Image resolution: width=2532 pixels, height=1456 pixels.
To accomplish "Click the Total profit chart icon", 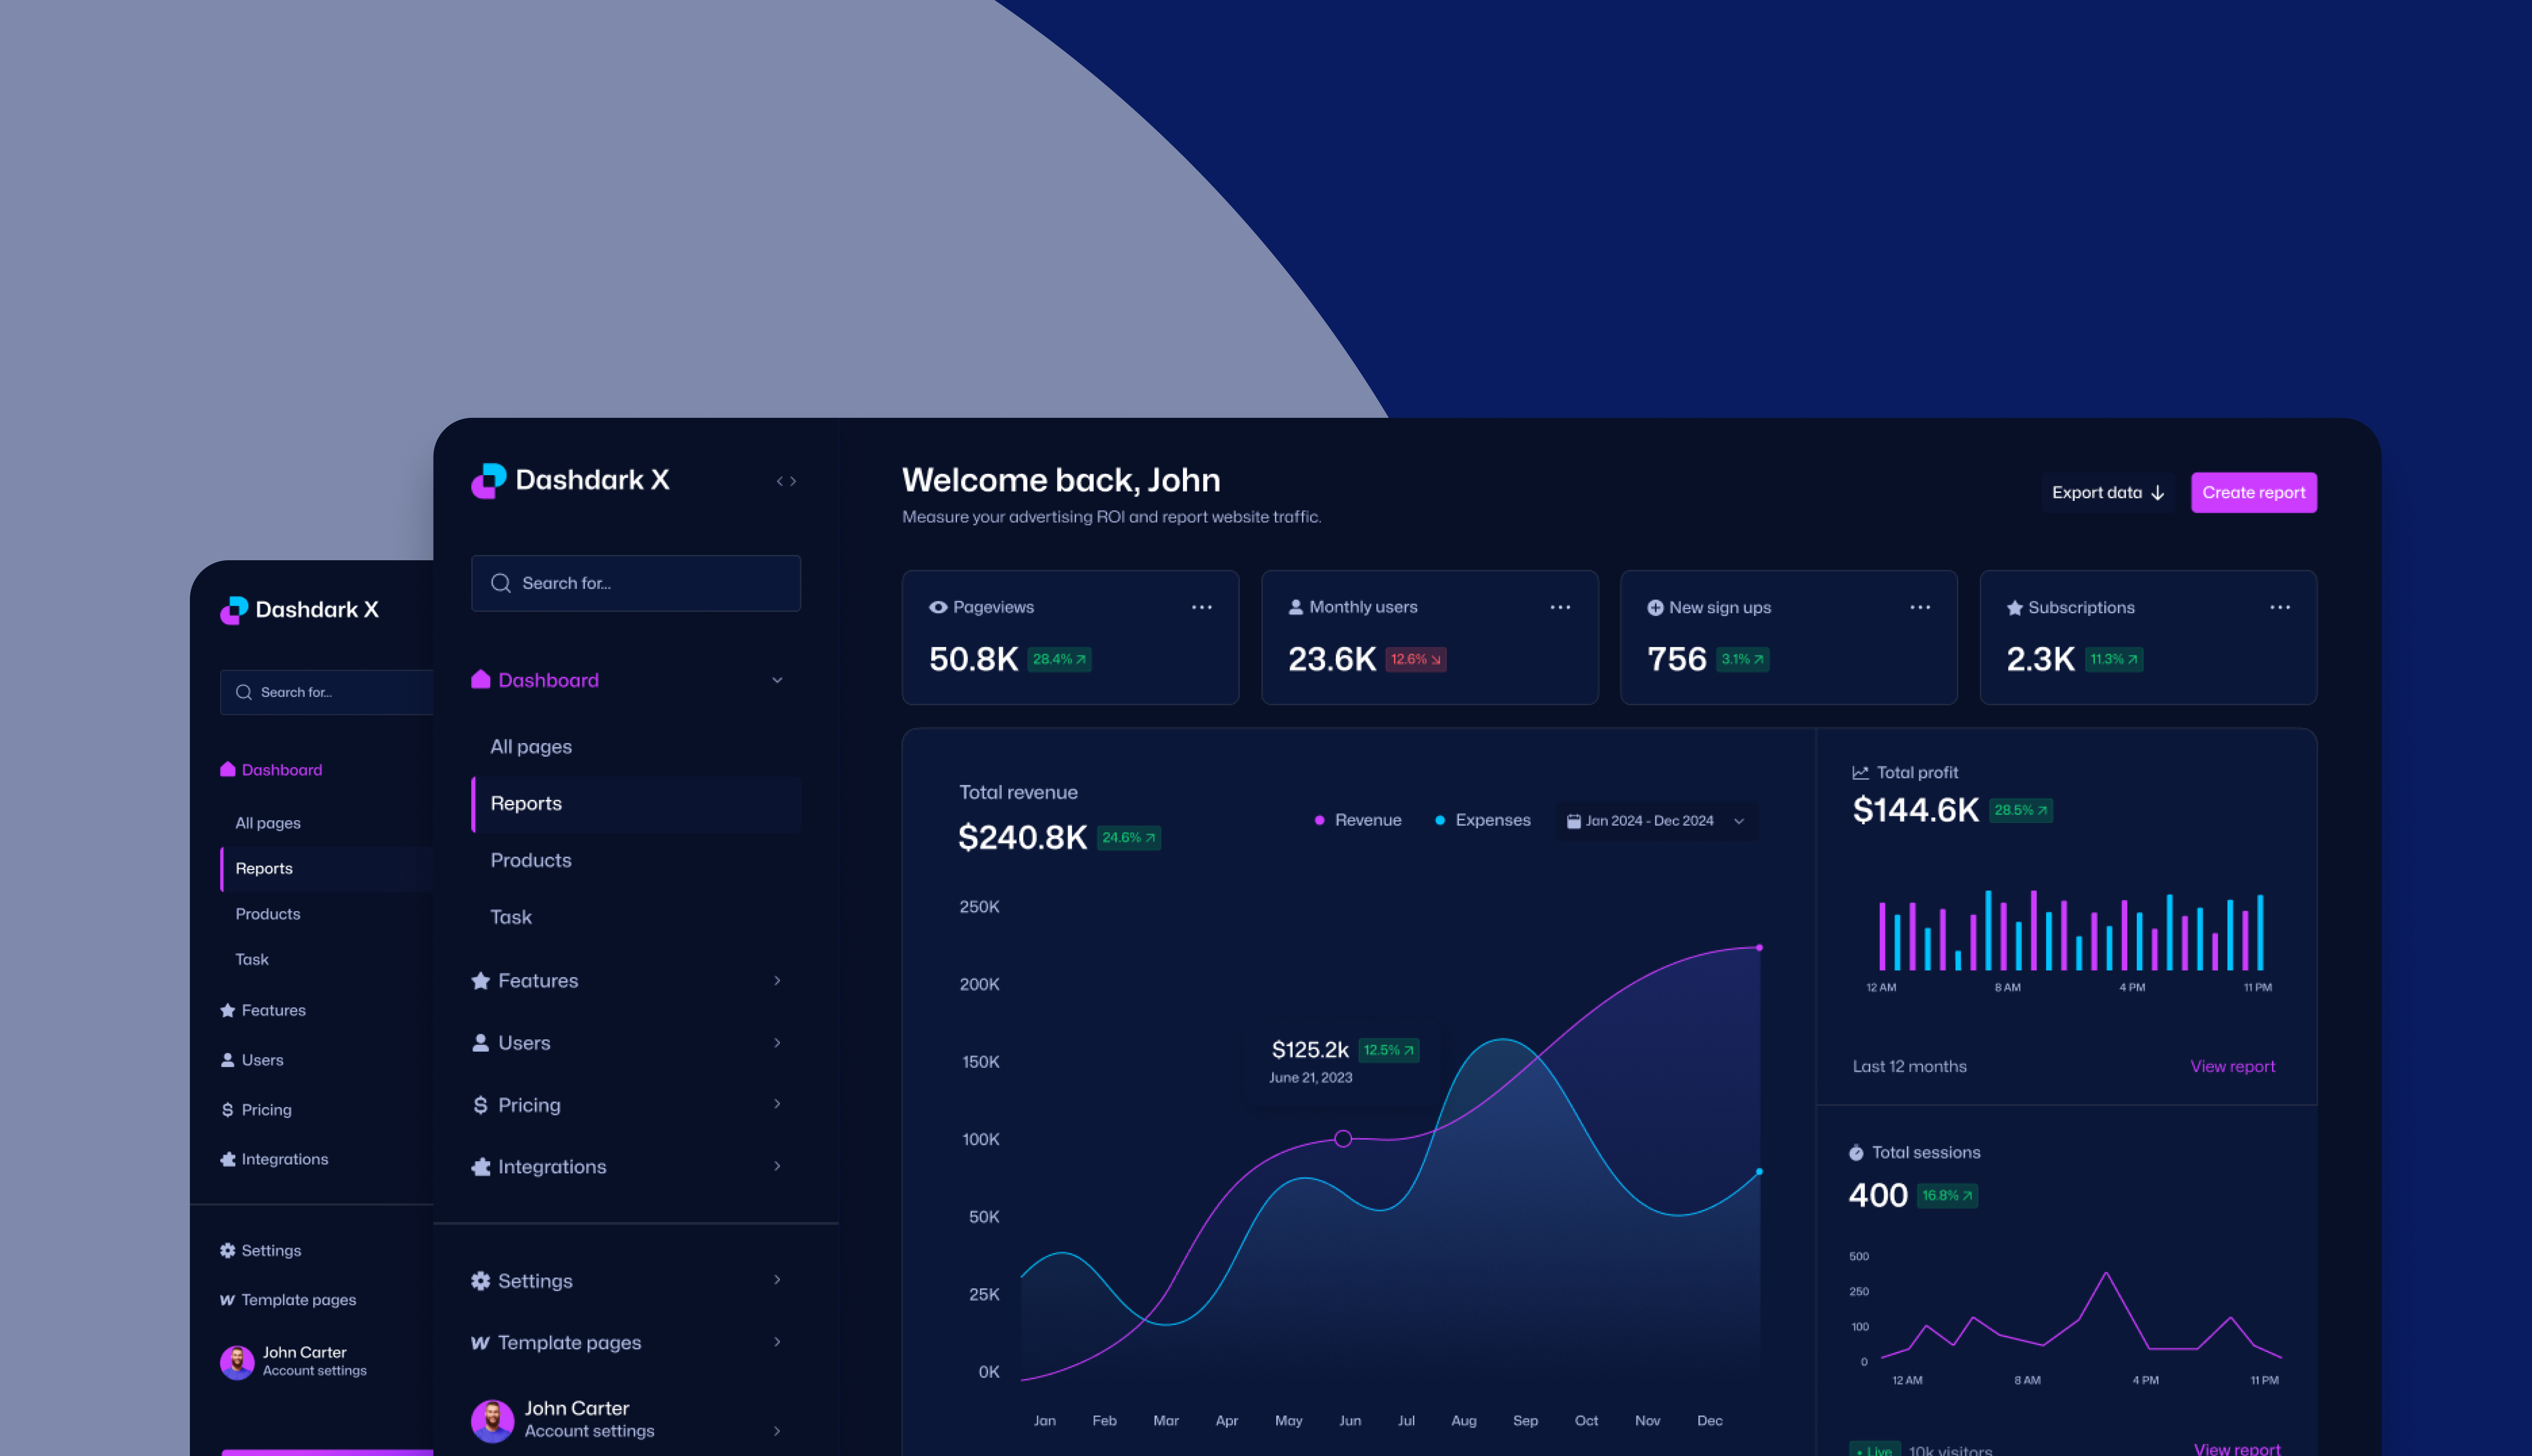I will pyautogui.click(x=1860, y=773).
